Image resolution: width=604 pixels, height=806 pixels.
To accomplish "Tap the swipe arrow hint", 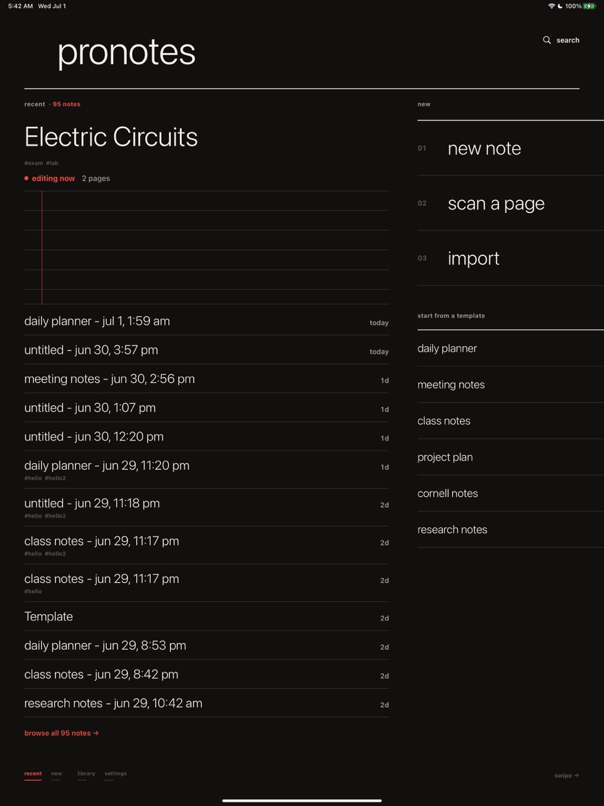I will pyautogui.click(x=567, y=775).
